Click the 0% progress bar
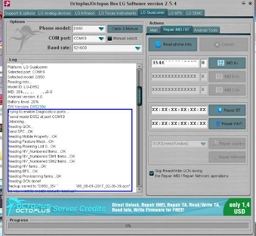The height and width of the screenshot is (236, 256). click(128, 226)
